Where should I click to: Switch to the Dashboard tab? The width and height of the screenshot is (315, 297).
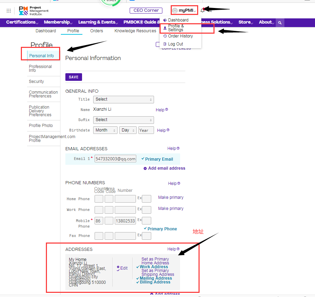click(x=46, y=31)
